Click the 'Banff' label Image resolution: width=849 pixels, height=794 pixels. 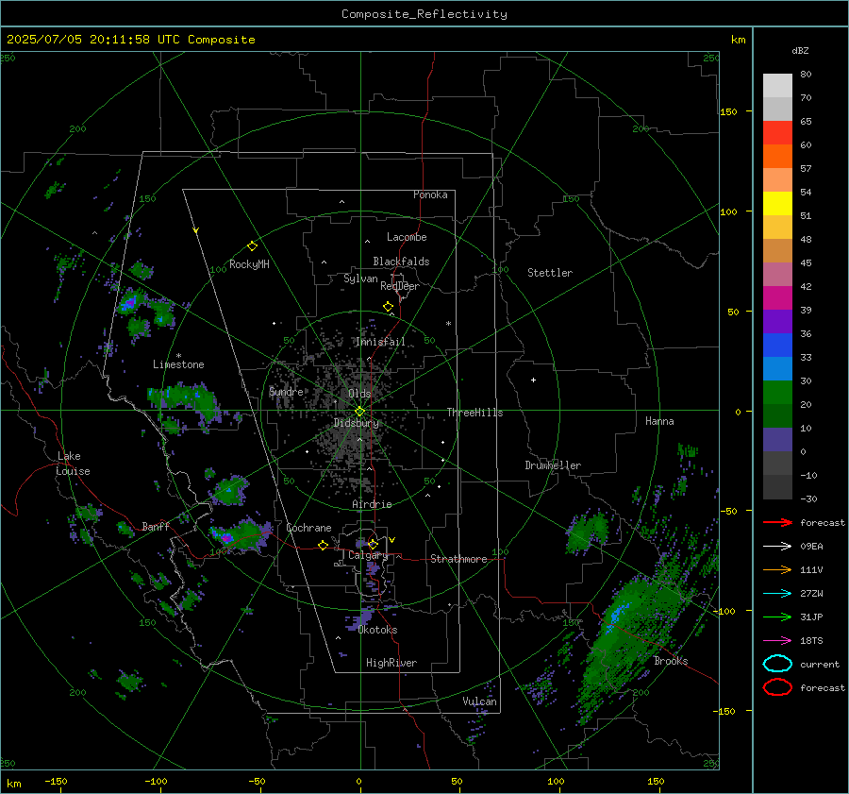[x=156, y=527]
